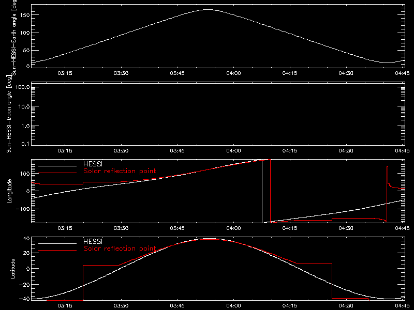Click the peak of the Earth angle curve
Viewport: 414px width, 310px height.
click(x=209, y=9)
